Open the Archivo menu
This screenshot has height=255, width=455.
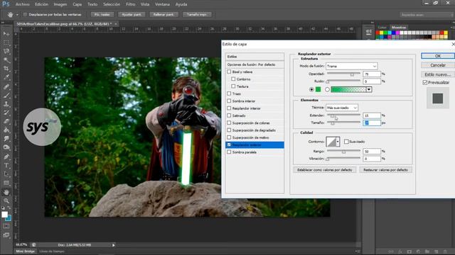pos(22,4)
